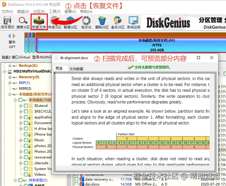This screenshot has width=226, height=186.
Task: Click the 17.7KB file size cell
Action: 126,179
